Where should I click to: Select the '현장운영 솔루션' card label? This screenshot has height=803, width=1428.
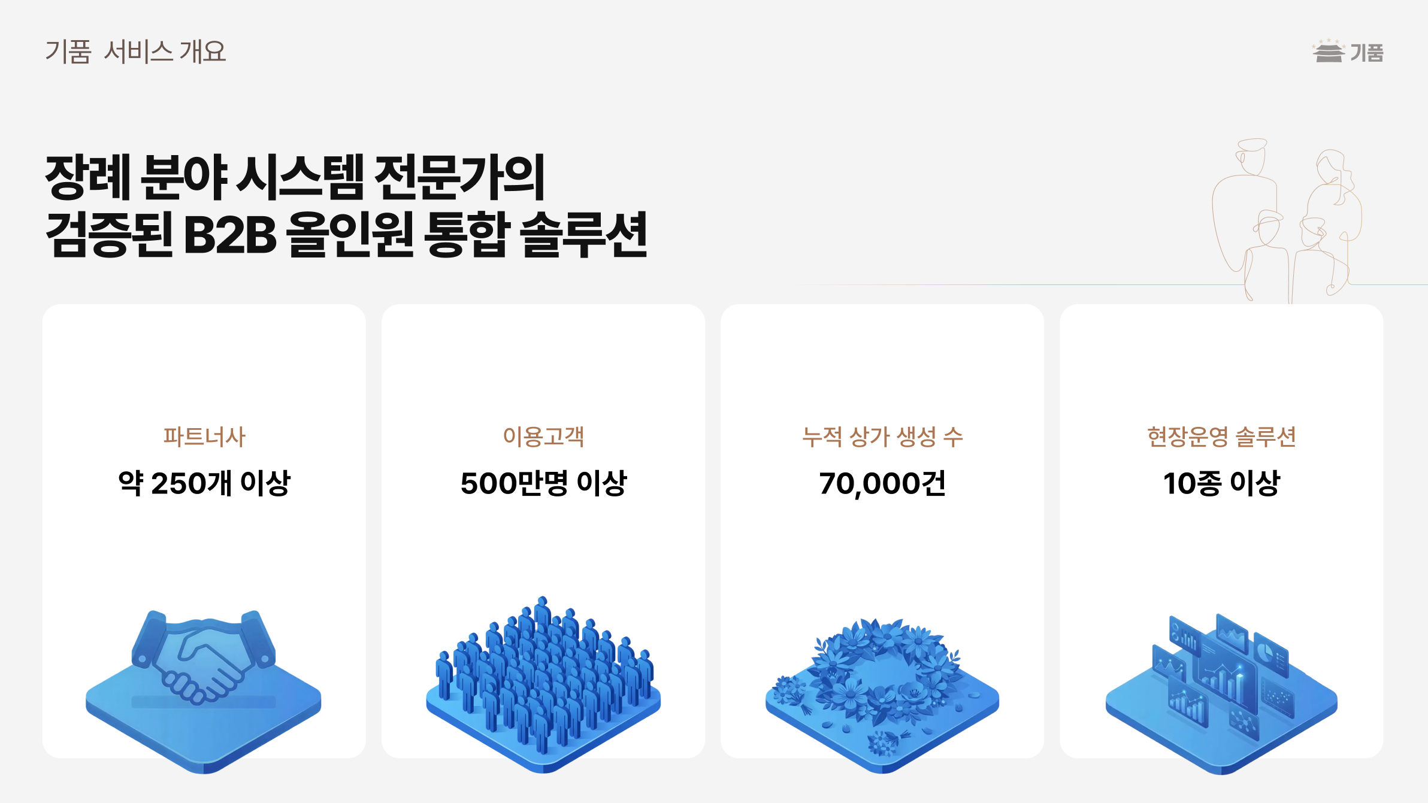(1221, 437)
